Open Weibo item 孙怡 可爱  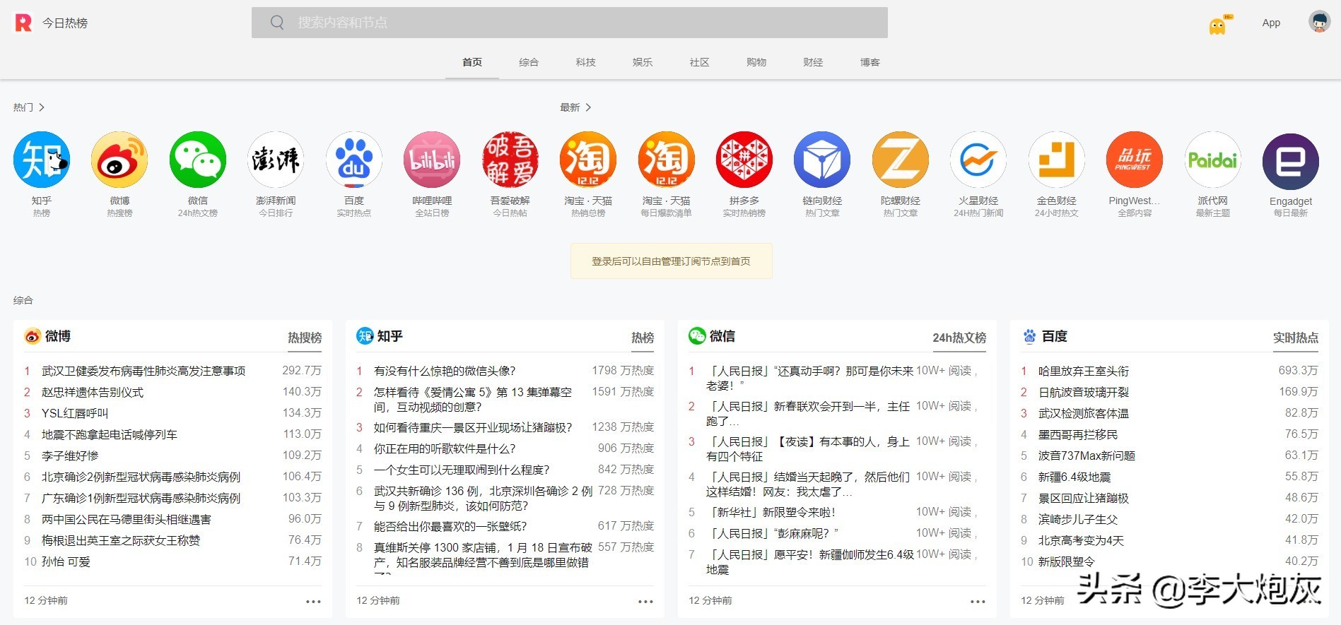[x=66, y=561]
